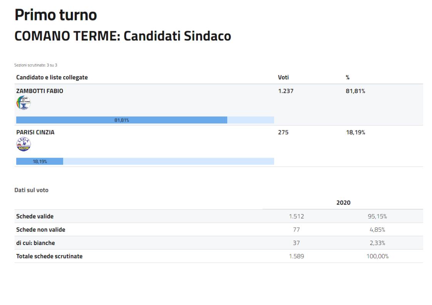Click the "Candidato e liste collegate" column header
The width and height of the screenshot is (432, 305).
click(x=52, y=77)
